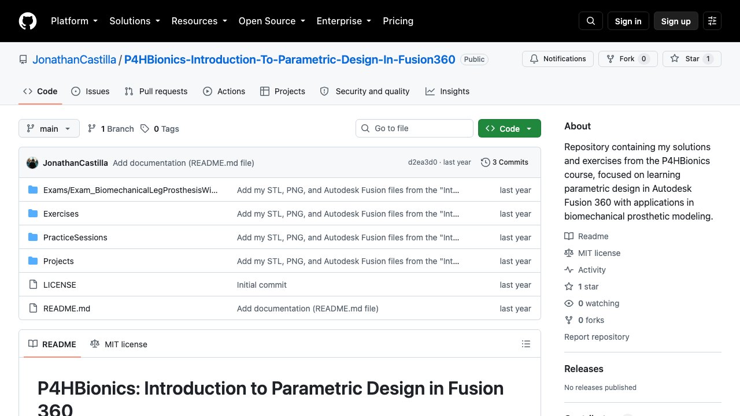Click the fork icon beside 0 forks
Screen dimensions: 740x416
[569, 320]
